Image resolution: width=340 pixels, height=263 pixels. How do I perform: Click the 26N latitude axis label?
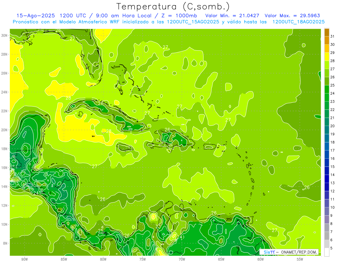5,73
